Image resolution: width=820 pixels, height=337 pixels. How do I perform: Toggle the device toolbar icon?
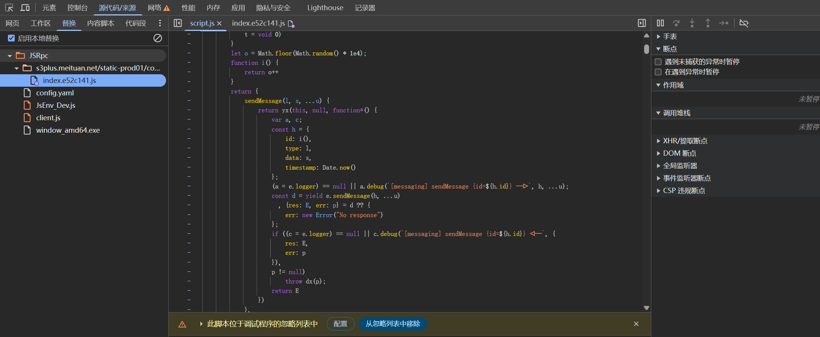[x=25, y=8]
